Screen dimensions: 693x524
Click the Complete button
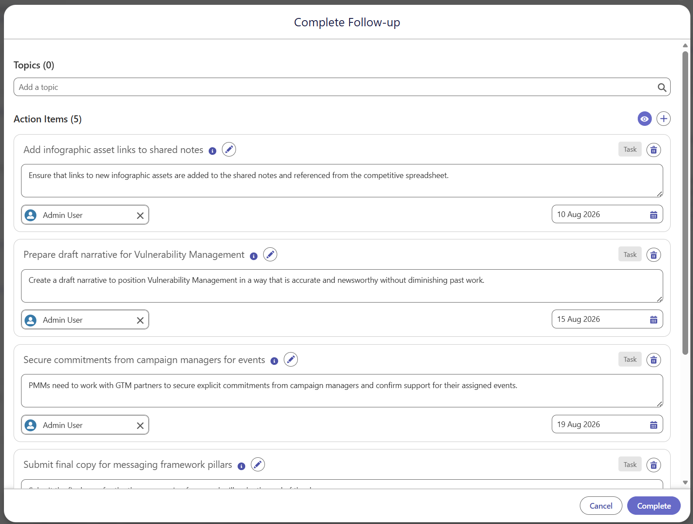point(654,506)
